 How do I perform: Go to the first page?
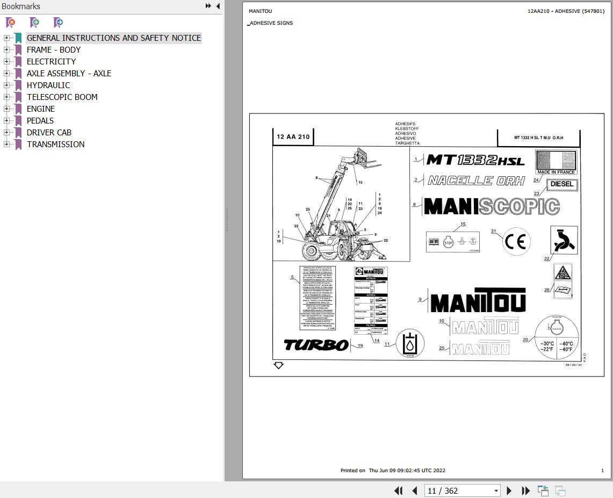(x=399, y=490)
